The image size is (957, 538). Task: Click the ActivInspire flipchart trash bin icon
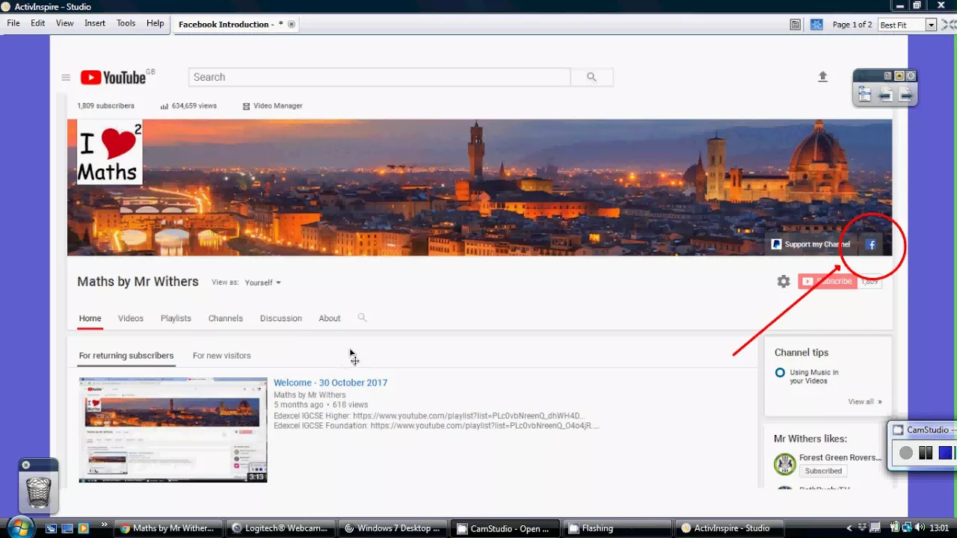[x=39, y=492]
